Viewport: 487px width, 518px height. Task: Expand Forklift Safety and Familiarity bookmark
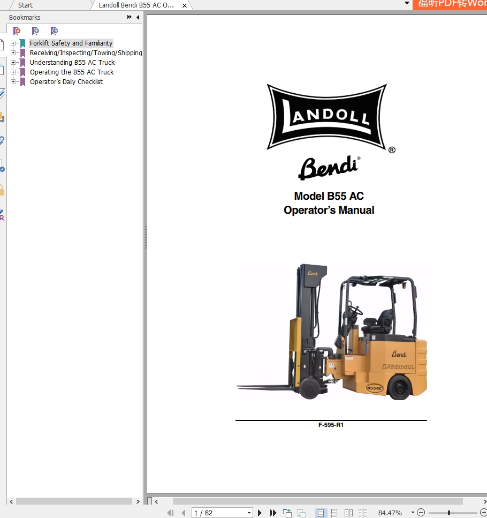13,43
